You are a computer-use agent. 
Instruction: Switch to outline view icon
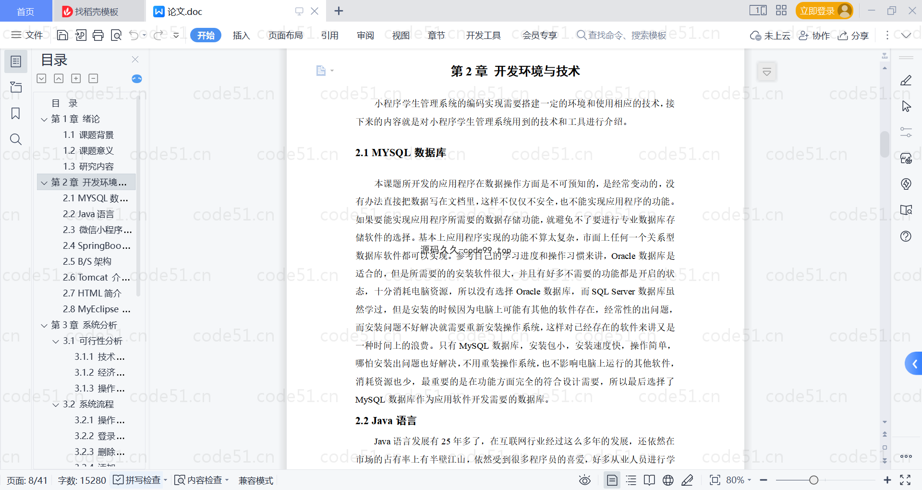click(631, 480)
